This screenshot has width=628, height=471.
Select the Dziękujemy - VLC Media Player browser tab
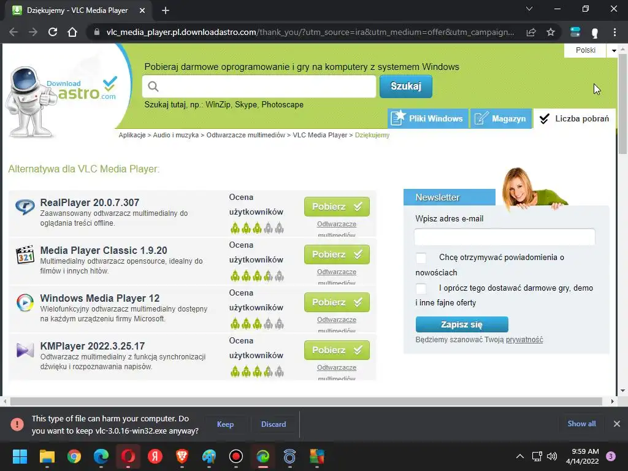tap(78, 10)
